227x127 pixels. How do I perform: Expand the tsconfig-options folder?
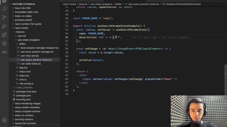point(24,119)
